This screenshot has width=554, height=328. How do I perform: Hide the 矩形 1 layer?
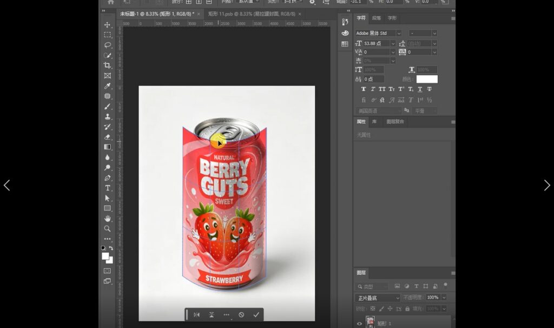[x=359, y=324]
